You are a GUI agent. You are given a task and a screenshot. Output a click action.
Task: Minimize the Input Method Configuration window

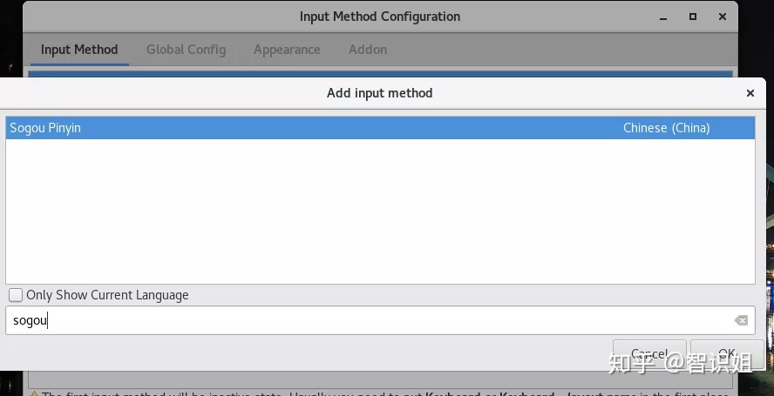coord(663,17)
